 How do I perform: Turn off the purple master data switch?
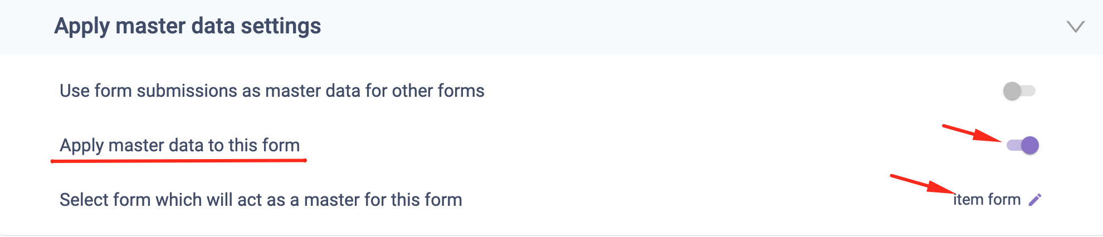click(x=1023, y=145)
